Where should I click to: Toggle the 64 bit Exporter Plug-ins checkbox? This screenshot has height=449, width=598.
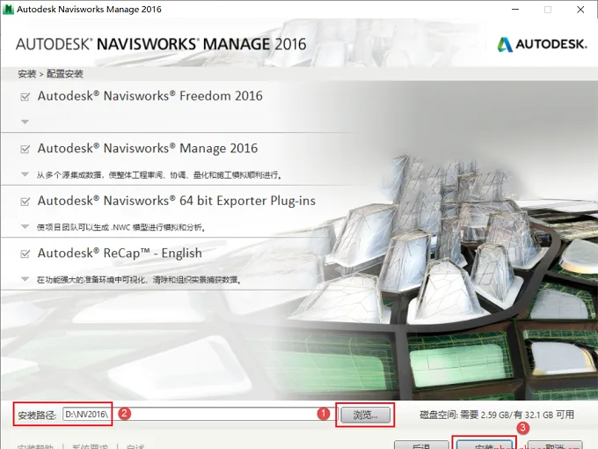[x=26, y=202]
